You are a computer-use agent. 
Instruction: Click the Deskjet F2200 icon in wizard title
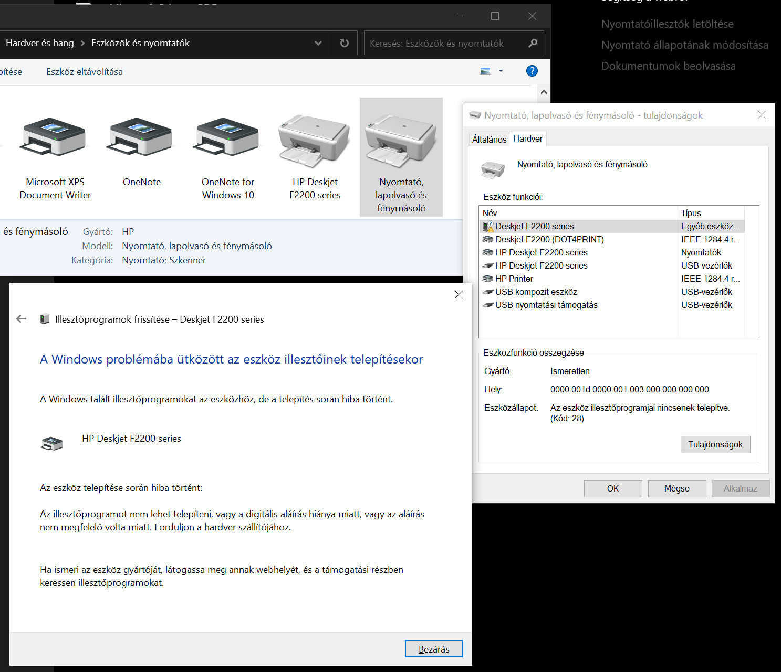(45, 319)
